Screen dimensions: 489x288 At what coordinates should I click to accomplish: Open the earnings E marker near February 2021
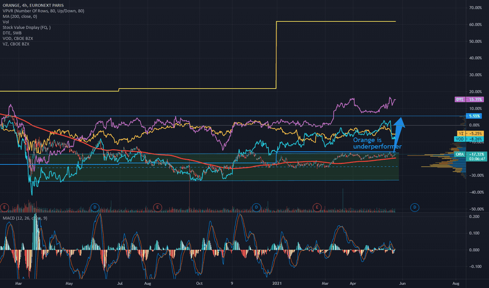(x=317, y=207)
